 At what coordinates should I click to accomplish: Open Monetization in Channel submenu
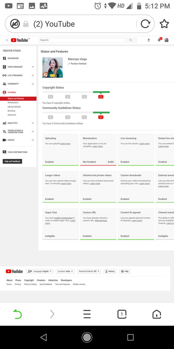[13, 103]
